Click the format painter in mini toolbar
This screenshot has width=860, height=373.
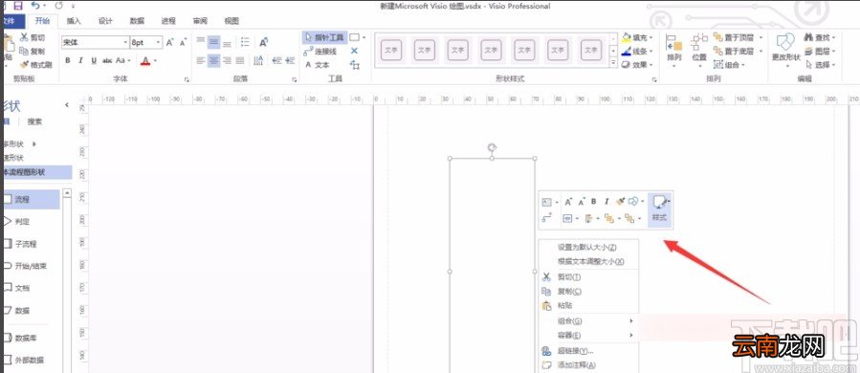pyautogui.click(x=621, y=202)
